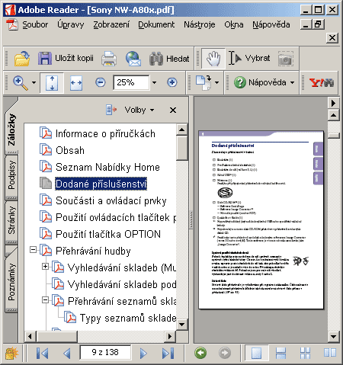Screen dimensions: 343x365
Task: Switch to the Poznámky side tab
Action: [11, 282]
